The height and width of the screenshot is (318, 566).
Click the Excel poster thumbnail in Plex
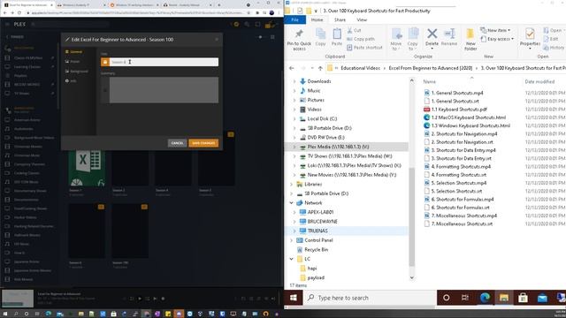(87, 168)
